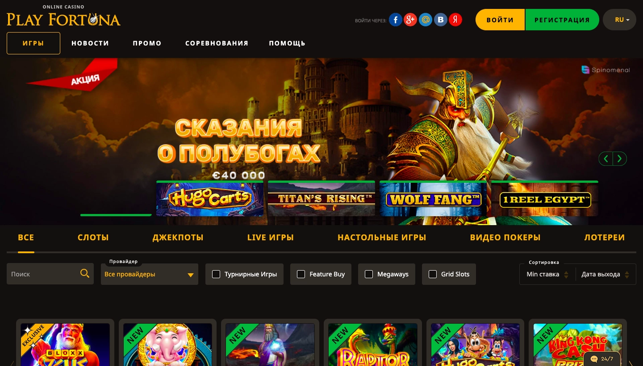Advance to the next banner slide arrow
Image resolution: width=643 pixels, height=366 pixels.
tap(620, 158)
